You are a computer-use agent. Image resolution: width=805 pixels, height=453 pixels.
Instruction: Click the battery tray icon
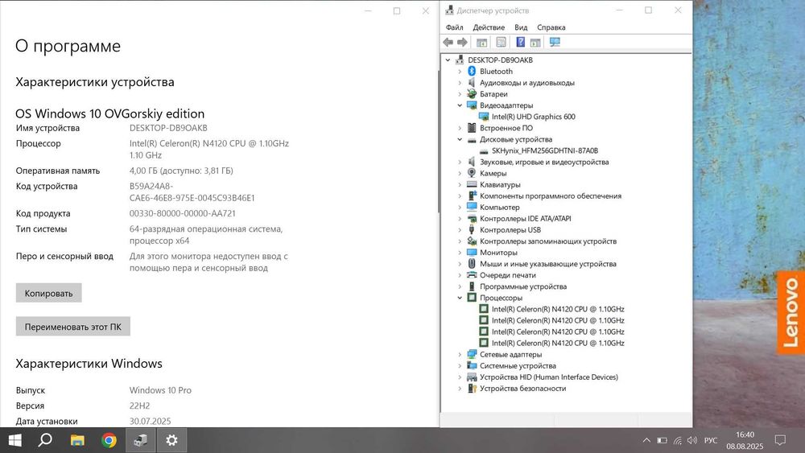click(663, 440)
